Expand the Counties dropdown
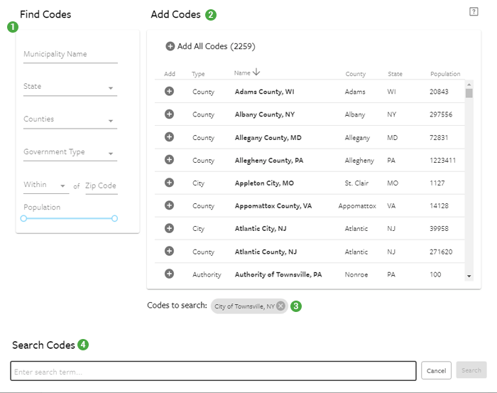 [70, 119]
